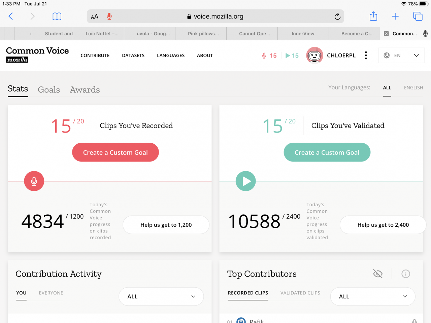Expand the Top Contributors ALL dropdown

(373, 296)
